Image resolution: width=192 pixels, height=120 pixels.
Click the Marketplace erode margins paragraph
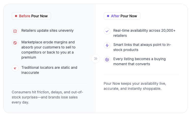click(48, 50)
